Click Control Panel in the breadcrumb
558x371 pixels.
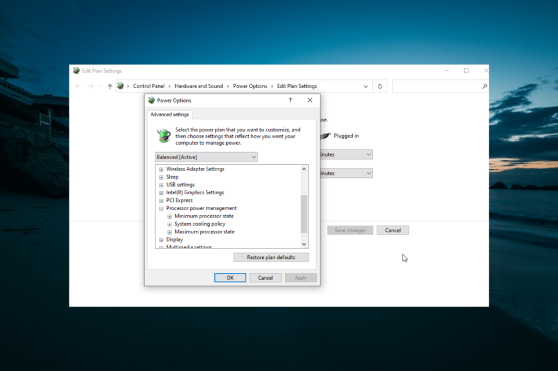(x=149, y=86)
